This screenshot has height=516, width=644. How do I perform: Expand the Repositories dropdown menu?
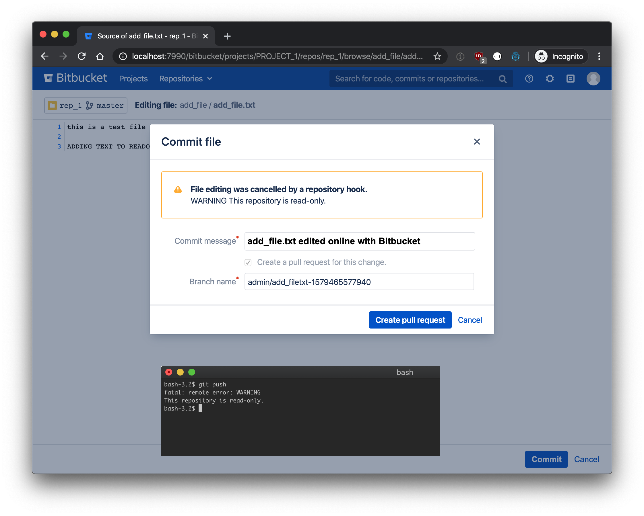coord(185,79)
